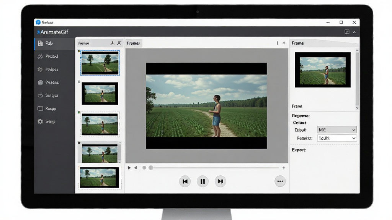Select the sparkle-wand icon in the sidebar

(40, 57)
